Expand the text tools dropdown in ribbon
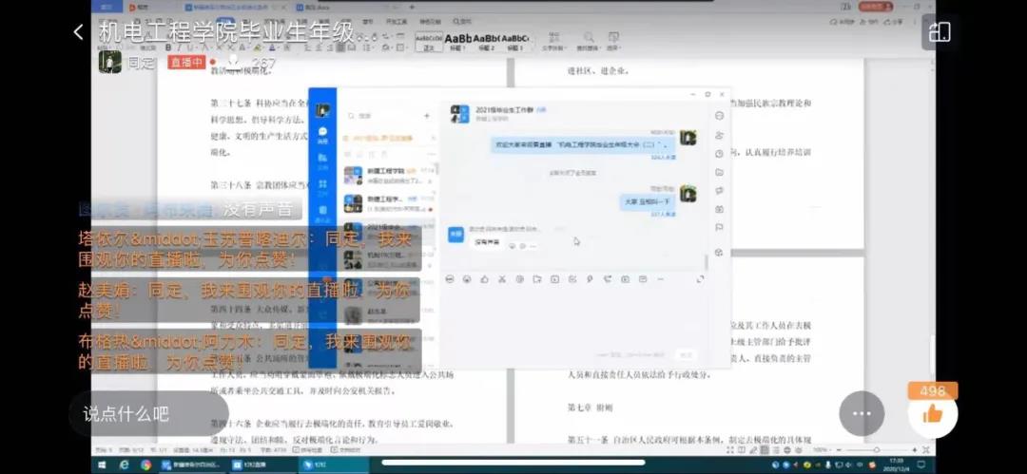This screenshot has width=1027, height=474. pos(555,41)
